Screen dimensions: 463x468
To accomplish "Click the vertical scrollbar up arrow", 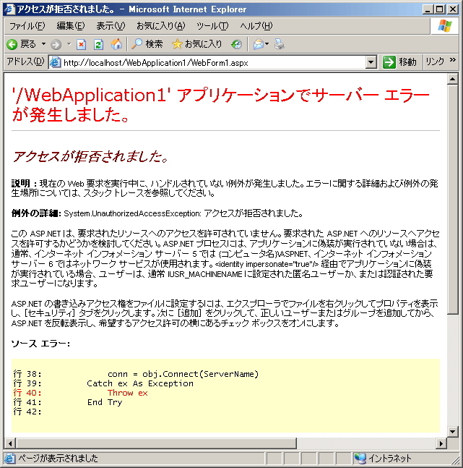I will click(x=453, y=79).
